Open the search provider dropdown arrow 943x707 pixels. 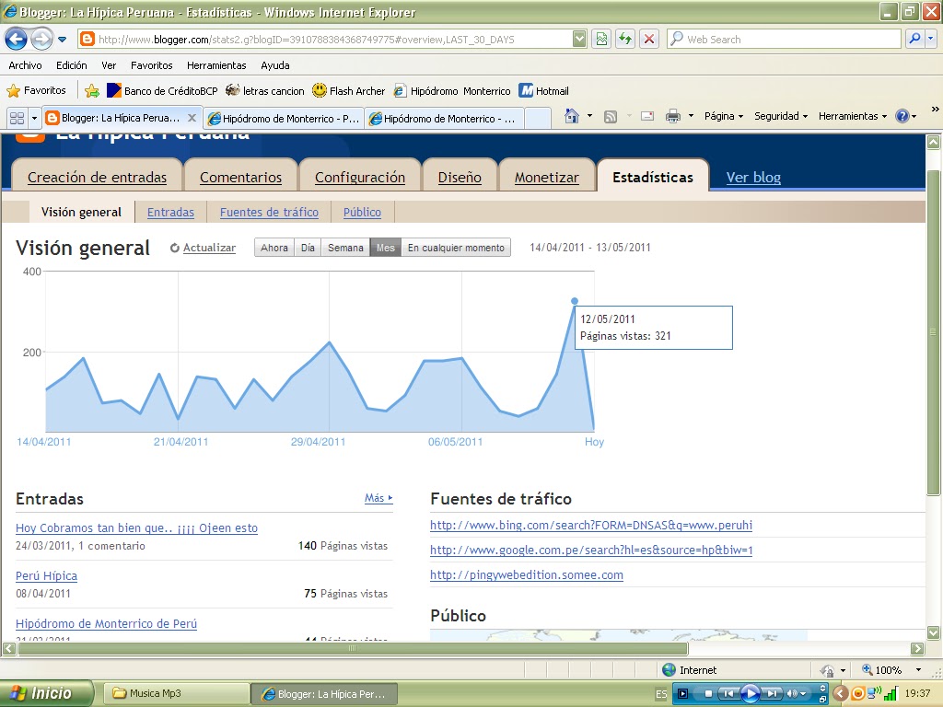tap(931, 39)
